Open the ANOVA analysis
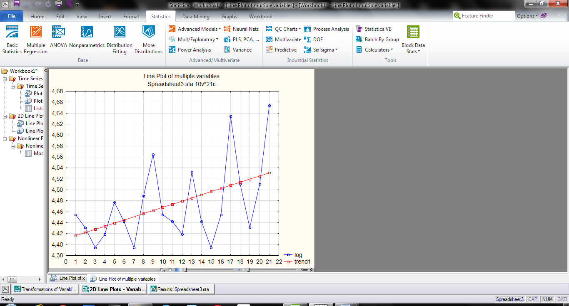Viewport: 569px width, 306px height. 58,37
